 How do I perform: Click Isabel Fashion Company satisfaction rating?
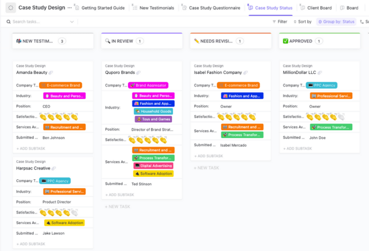point(237,117)
